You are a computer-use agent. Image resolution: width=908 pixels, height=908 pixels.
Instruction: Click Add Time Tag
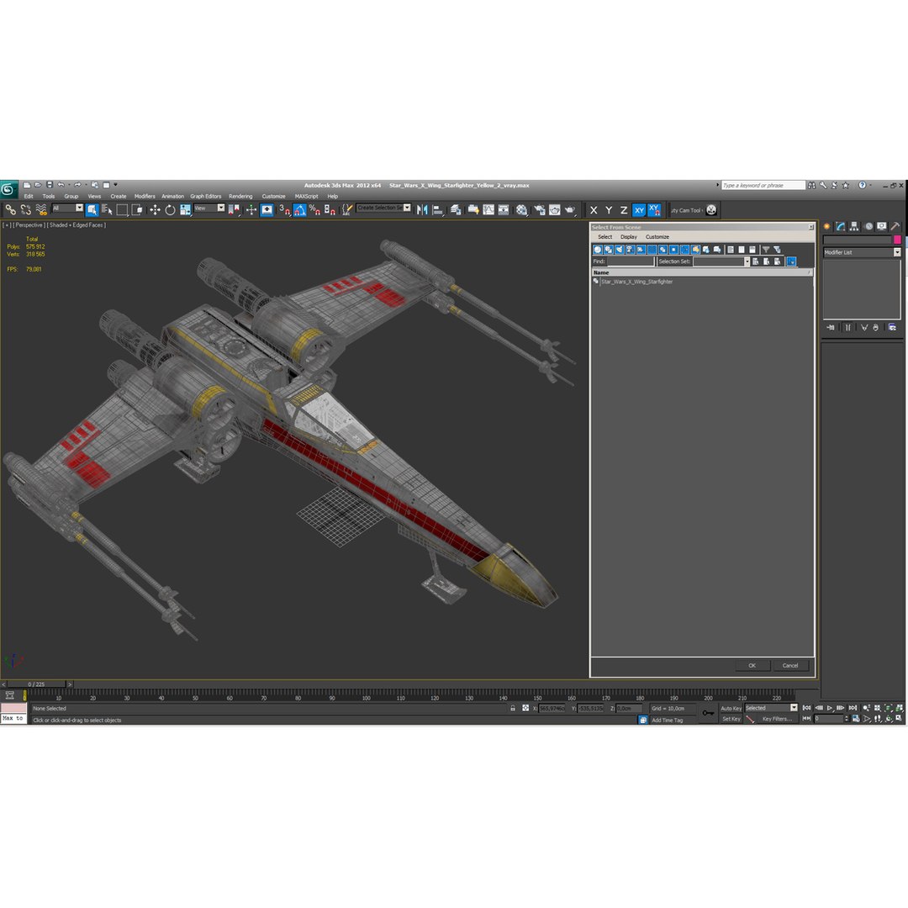667,721
